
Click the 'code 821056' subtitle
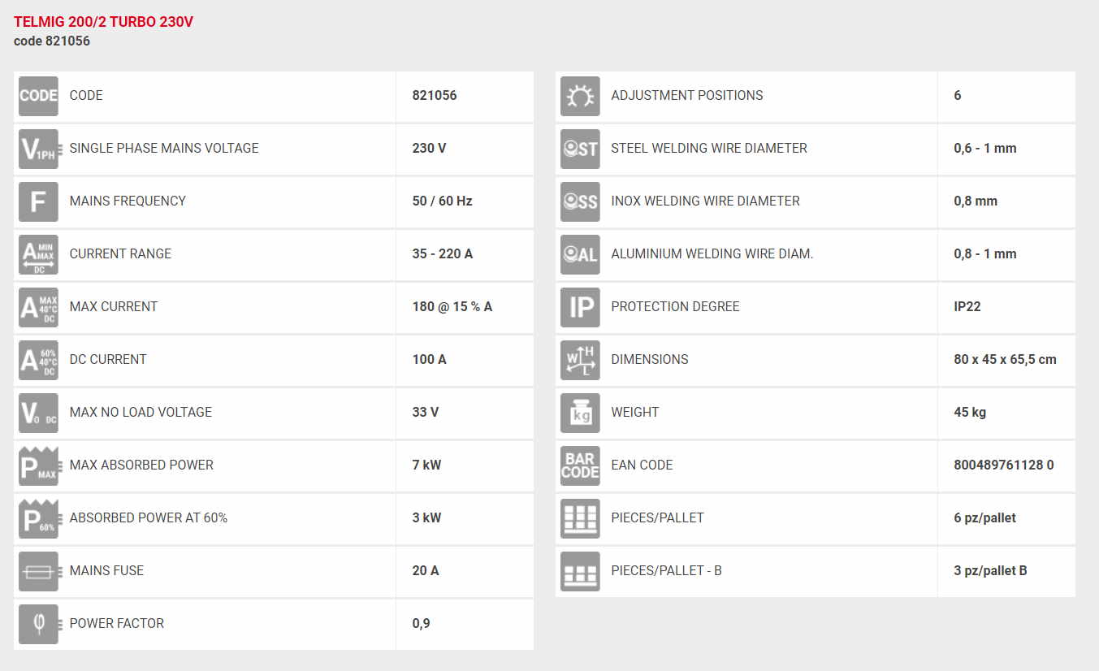point(52,41)
